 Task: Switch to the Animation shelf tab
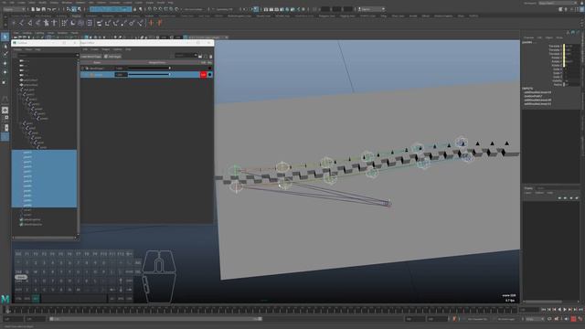coord(91,16)
